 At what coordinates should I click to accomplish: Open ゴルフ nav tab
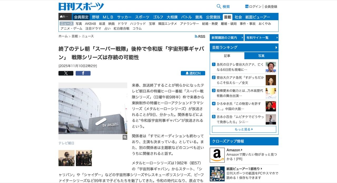click(x=158, y=17)
